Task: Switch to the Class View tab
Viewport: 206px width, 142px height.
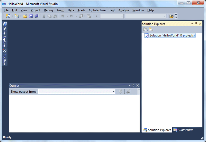Action: pos(183,130)
